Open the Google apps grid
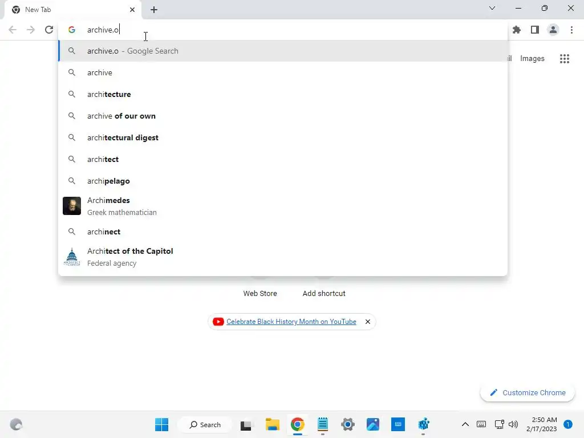Viewport: 584px width, 438px height. pos(564,59)
